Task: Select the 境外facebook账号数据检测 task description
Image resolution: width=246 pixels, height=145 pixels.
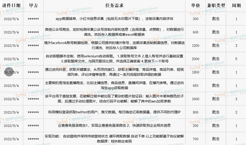Action: pyautogui.click(x=114, y=45)
